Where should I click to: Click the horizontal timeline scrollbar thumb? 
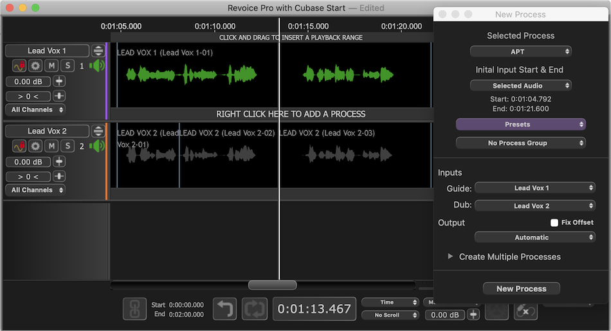coord(272,285)
